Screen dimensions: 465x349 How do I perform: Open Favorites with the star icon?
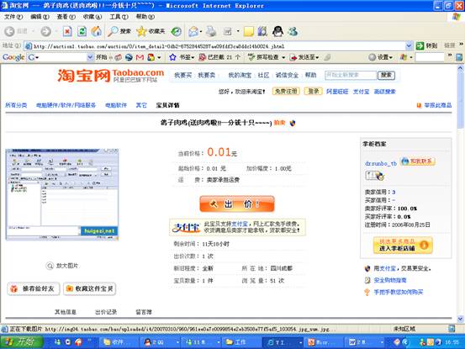(x=141, y=31)
